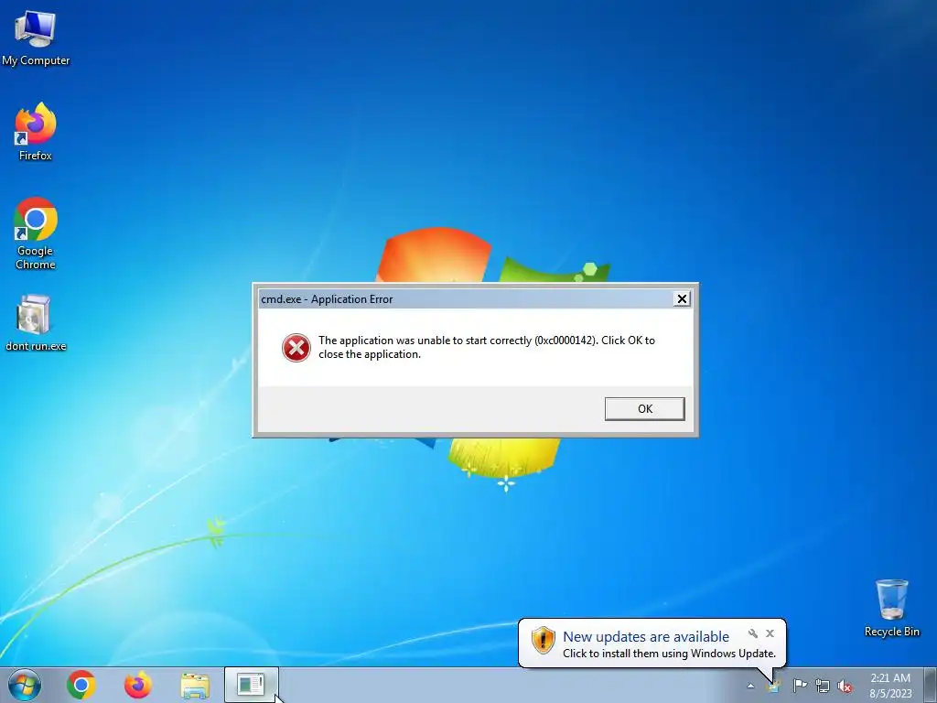Select the Recycle Bin desktop icon

pyautogui.click(x=891, y=608)
